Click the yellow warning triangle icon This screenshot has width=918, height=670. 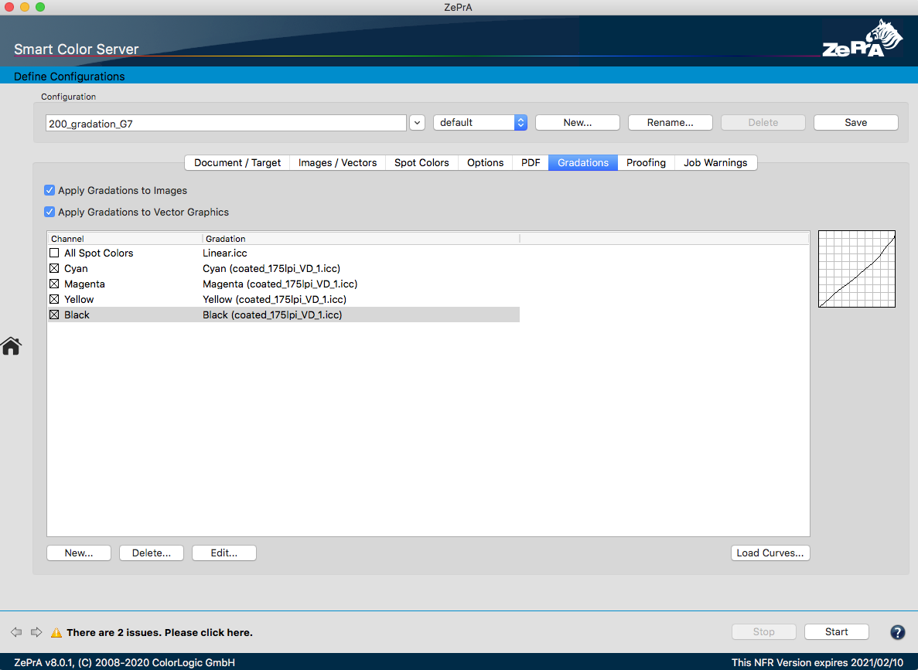point(56,633)
